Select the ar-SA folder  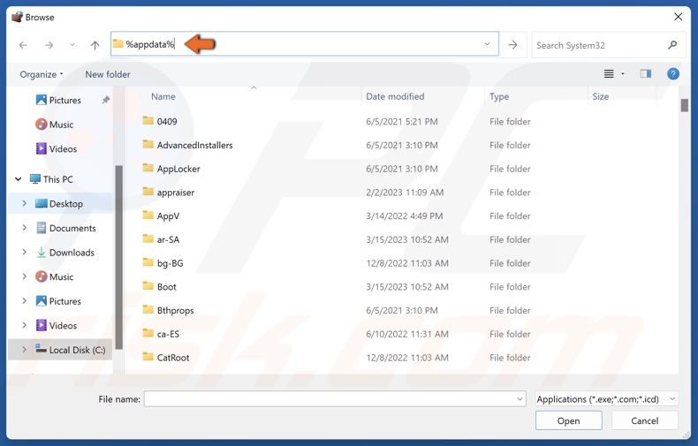point(161,239)
